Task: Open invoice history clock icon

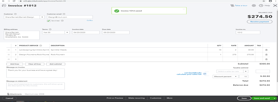Action: (4, 6)
